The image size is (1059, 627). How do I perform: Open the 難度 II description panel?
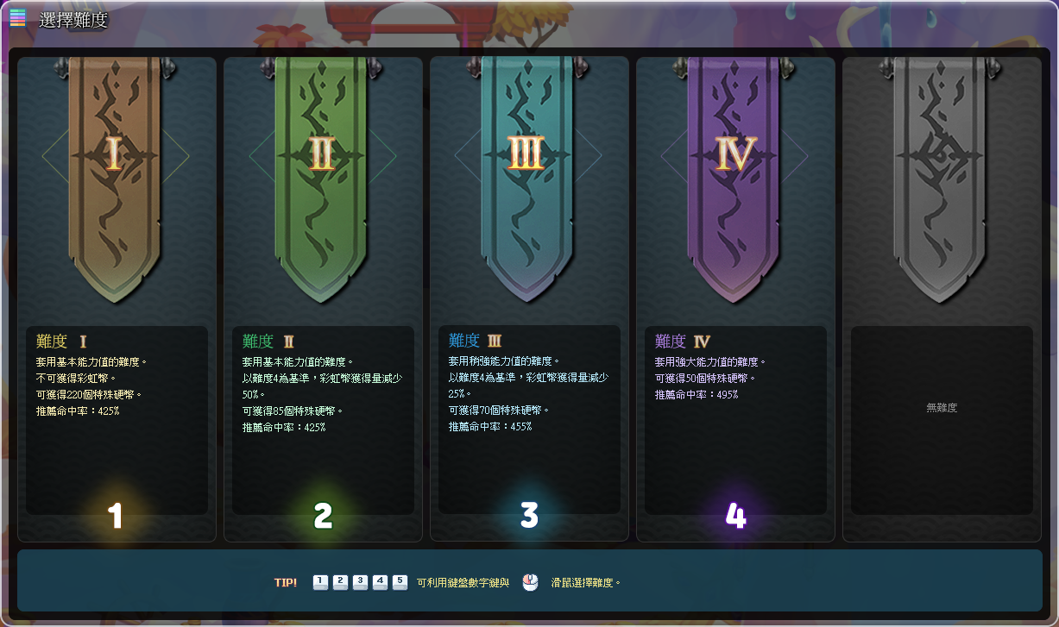[323, 420]
